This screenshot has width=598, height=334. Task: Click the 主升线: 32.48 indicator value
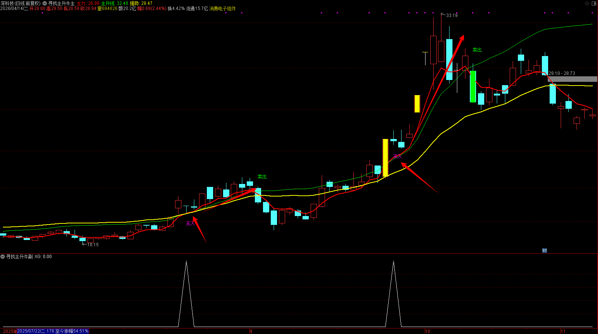tap(115, 3)
